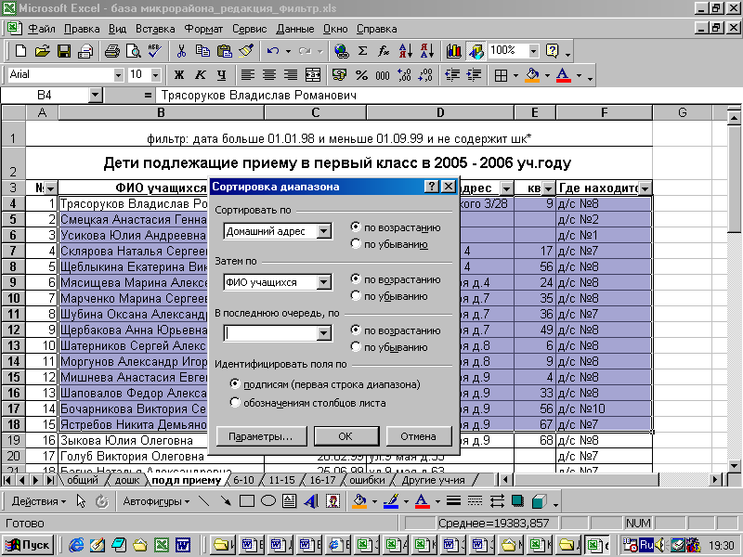The width and height of the screenshot is (743, 557).
Task: Open Print Preview from the toolbar
Action: coord(133,51)
